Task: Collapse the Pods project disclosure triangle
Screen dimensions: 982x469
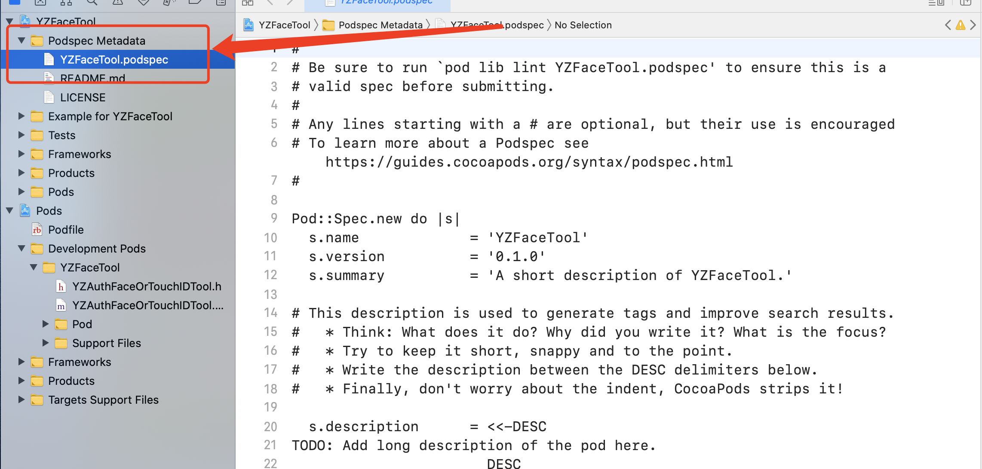Action: [9, 210]
